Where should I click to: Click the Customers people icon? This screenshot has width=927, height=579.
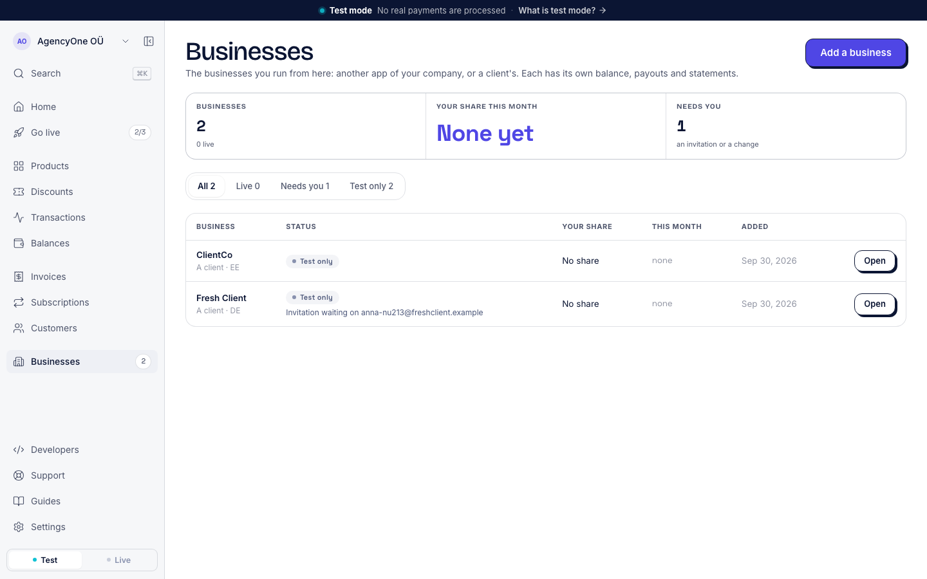tap(19, 328)
